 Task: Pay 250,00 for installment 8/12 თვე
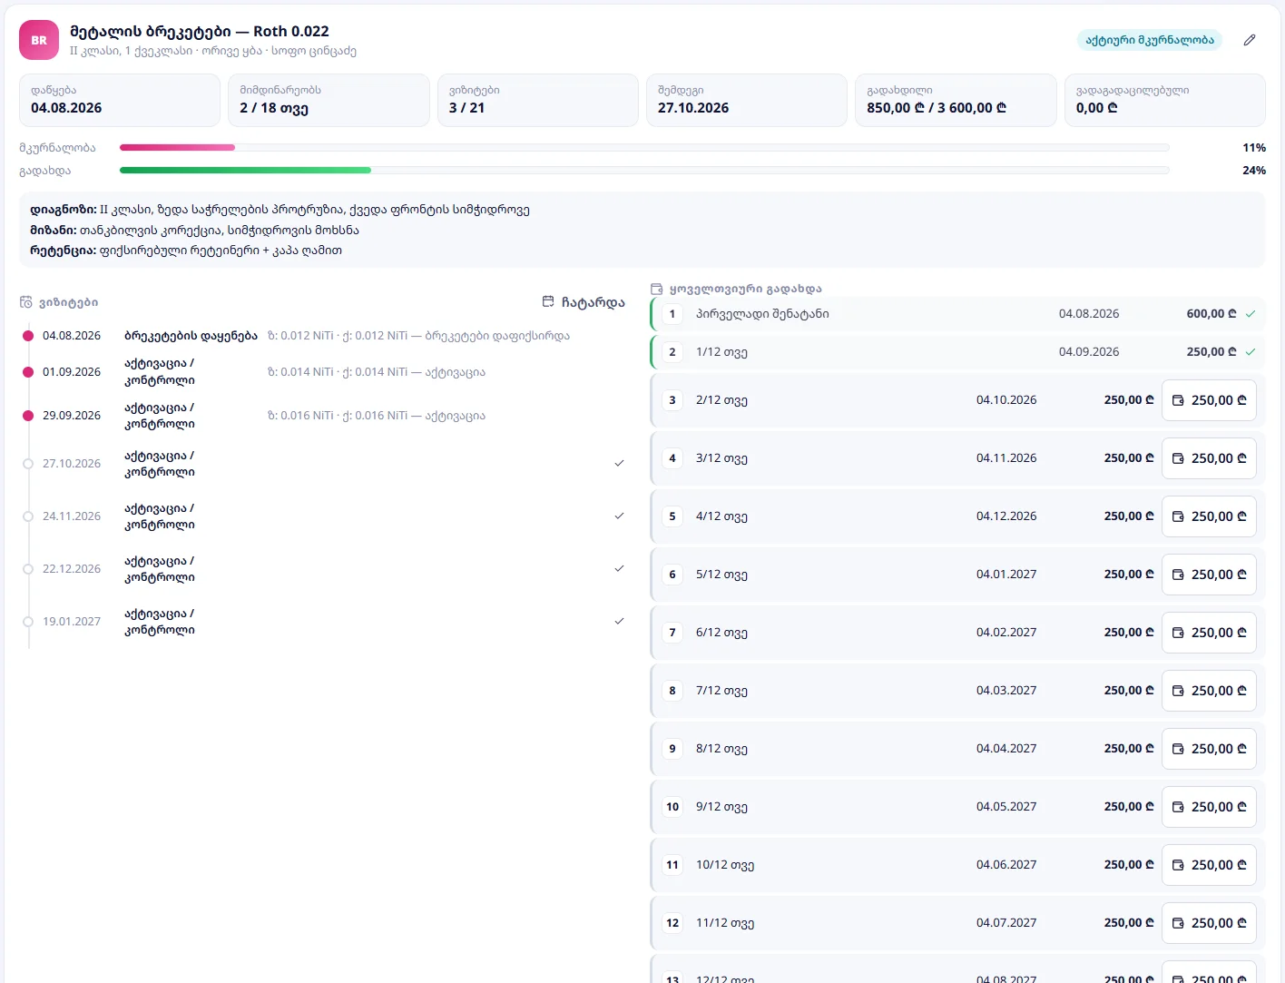(1209, 749)
